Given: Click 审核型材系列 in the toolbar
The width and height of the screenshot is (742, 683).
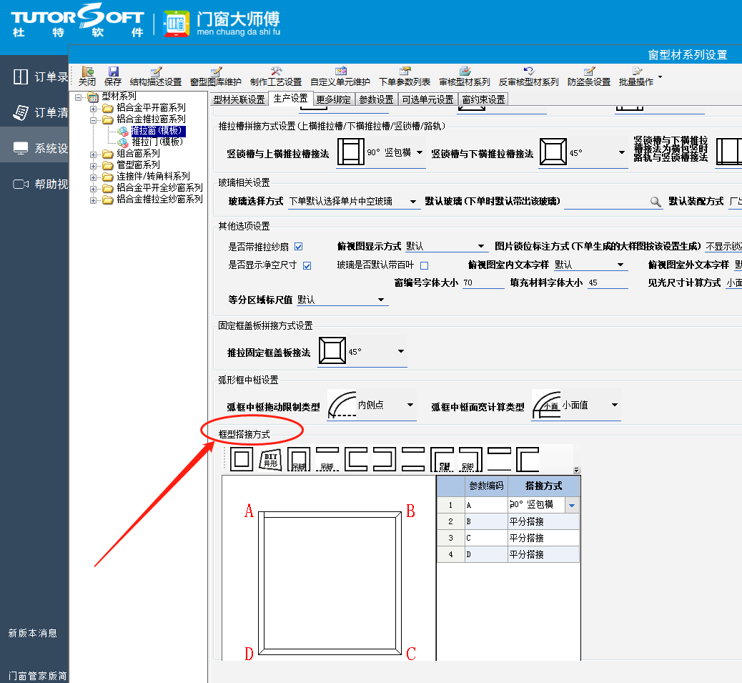Looking at the screenshot, I should (465, 77).
